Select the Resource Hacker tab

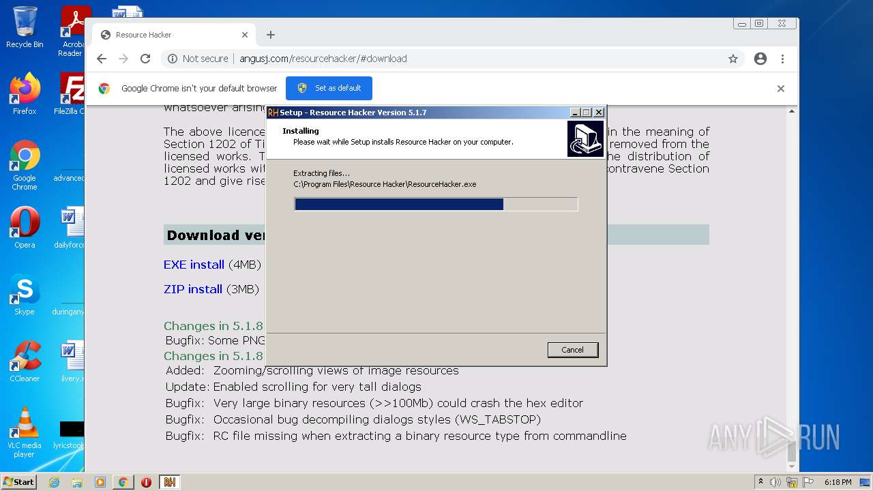(174, 35)
